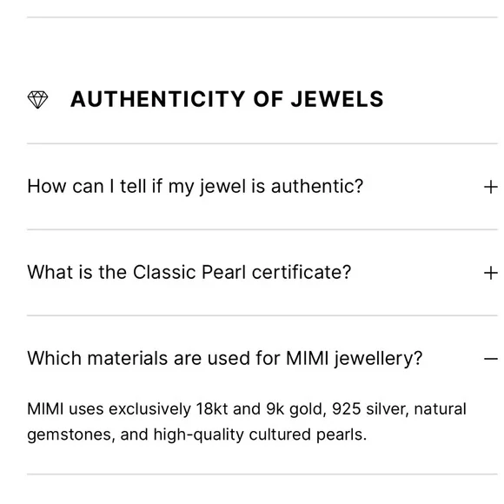This screenshot has height=504, width=504.
Task: Click the diamond icon beside Authenticity of Jewels
Action: [37, 100]
